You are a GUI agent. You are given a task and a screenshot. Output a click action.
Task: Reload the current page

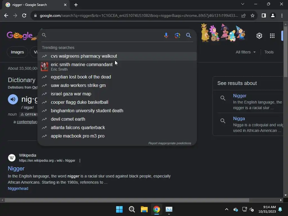click(24, 16)
